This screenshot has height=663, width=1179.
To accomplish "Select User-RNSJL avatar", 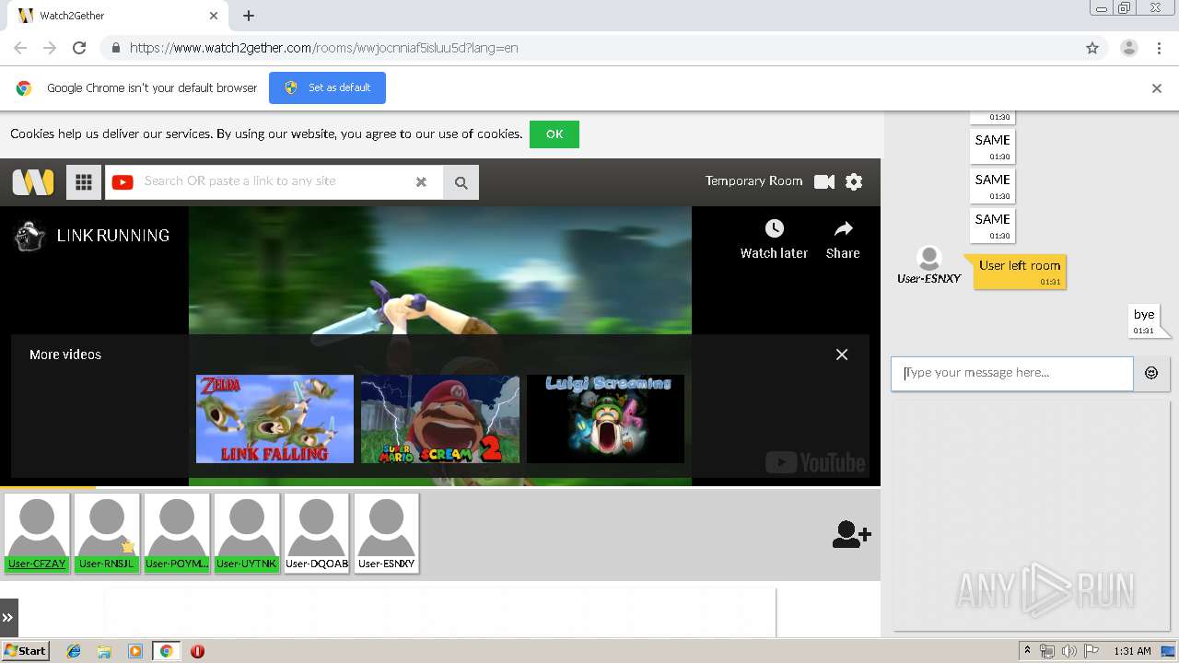I will (x=107, y=534).
